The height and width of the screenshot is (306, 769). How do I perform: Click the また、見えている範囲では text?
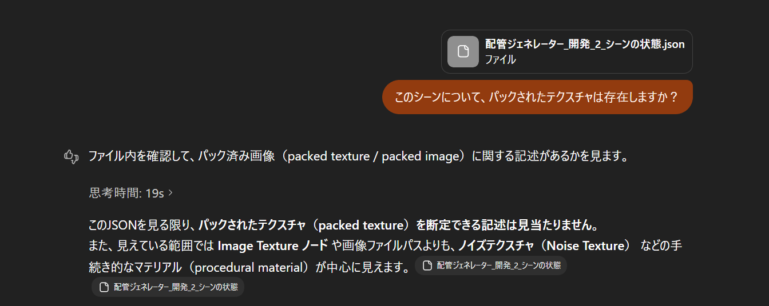click(152, 246)
